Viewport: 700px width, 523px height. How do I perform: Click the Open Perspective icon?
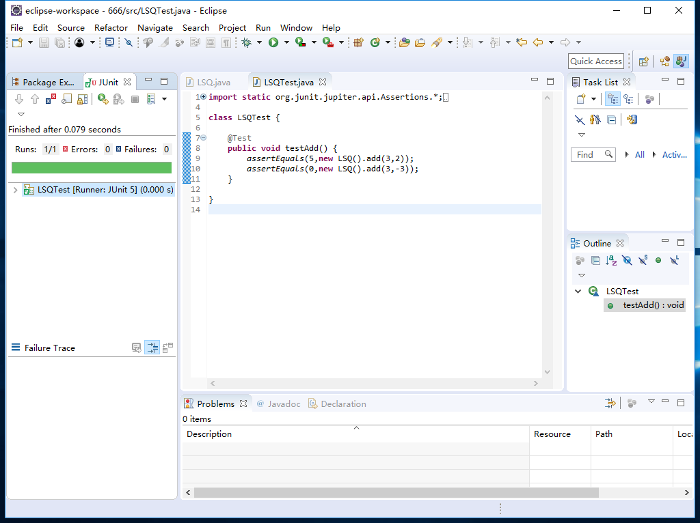[x=643, y=61]
